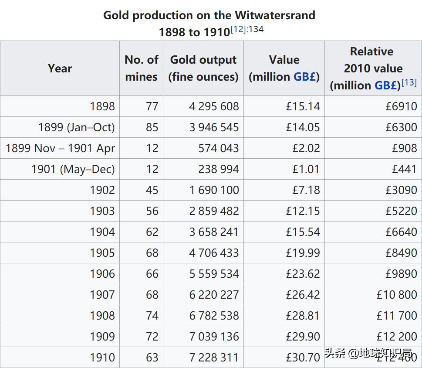Viewport: 422px width, 368px height.
Task: Click the 1901 (May–Dec) row label
Action: [x=73, y=169]
